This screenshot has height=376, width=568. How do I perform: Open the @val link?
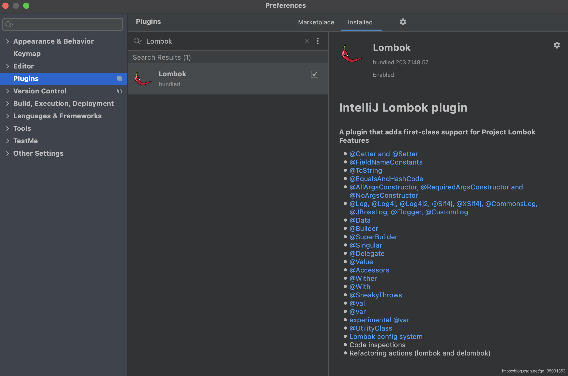tap(357, 303)
